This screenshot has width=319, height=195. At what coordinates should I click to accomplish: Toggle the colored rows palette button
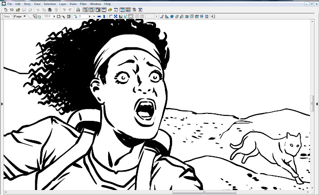(128, 10)
